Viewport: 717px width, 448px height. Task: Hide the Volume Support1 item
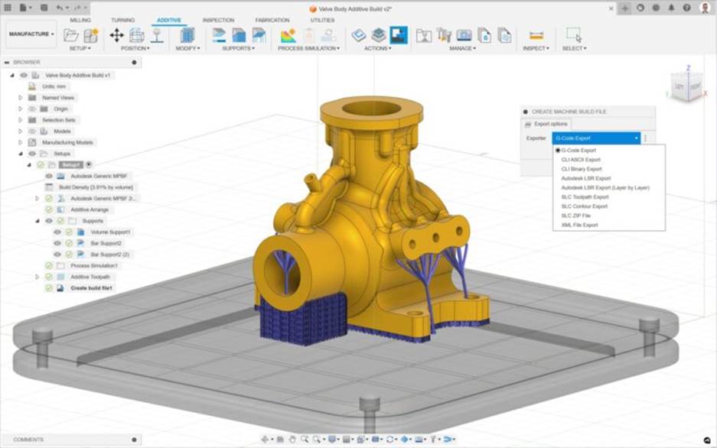[x=56, y=232]
